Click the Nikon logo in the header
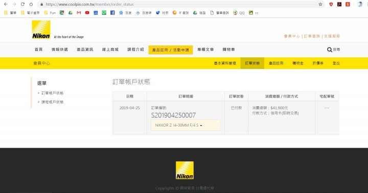The height and width of the screenshot is (193, 368). pos(41,30)
